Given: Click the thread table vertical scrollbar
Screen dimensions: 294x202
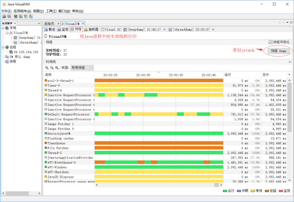Looking at the screenshot, I should point(290,107).
